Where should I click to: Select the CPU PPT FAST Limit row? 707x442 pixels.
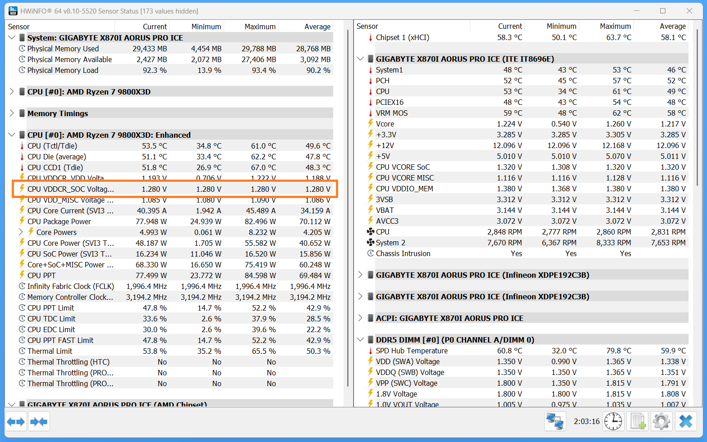(175, 340)
